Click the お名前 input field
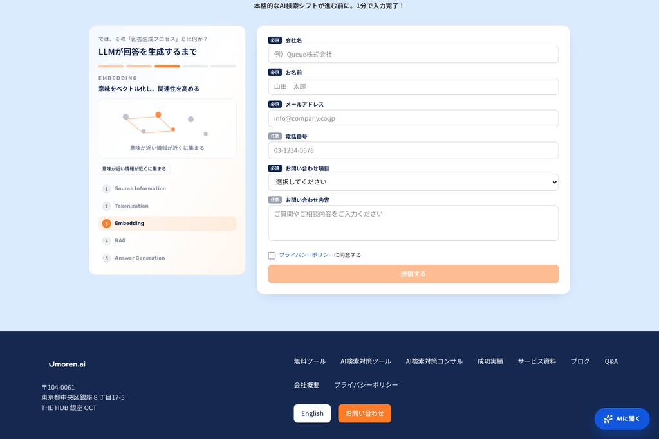 click(413, 87)
